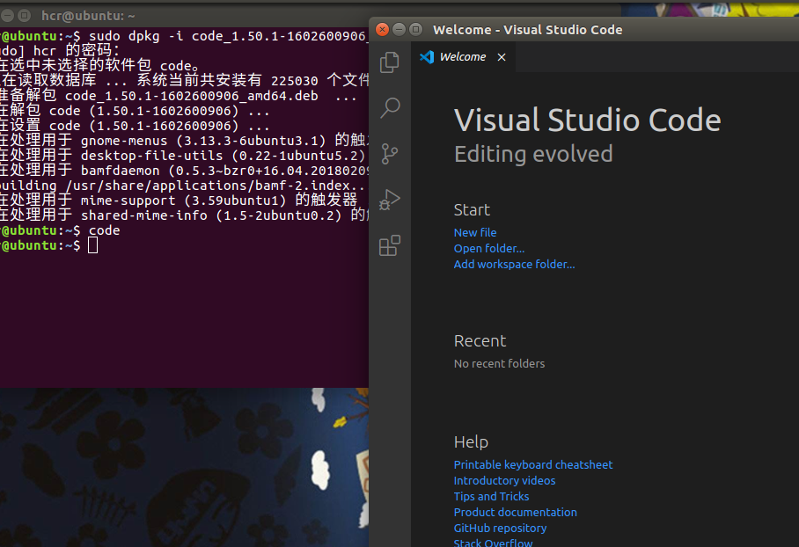Minimize the Visual Studio Code window
This screenshot has width=799, height=547.
coord(399,30)
